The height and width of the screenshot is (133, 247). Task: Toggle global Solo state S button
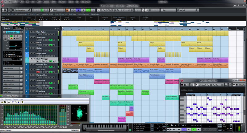pyautogui.click(x=36, y=10)
